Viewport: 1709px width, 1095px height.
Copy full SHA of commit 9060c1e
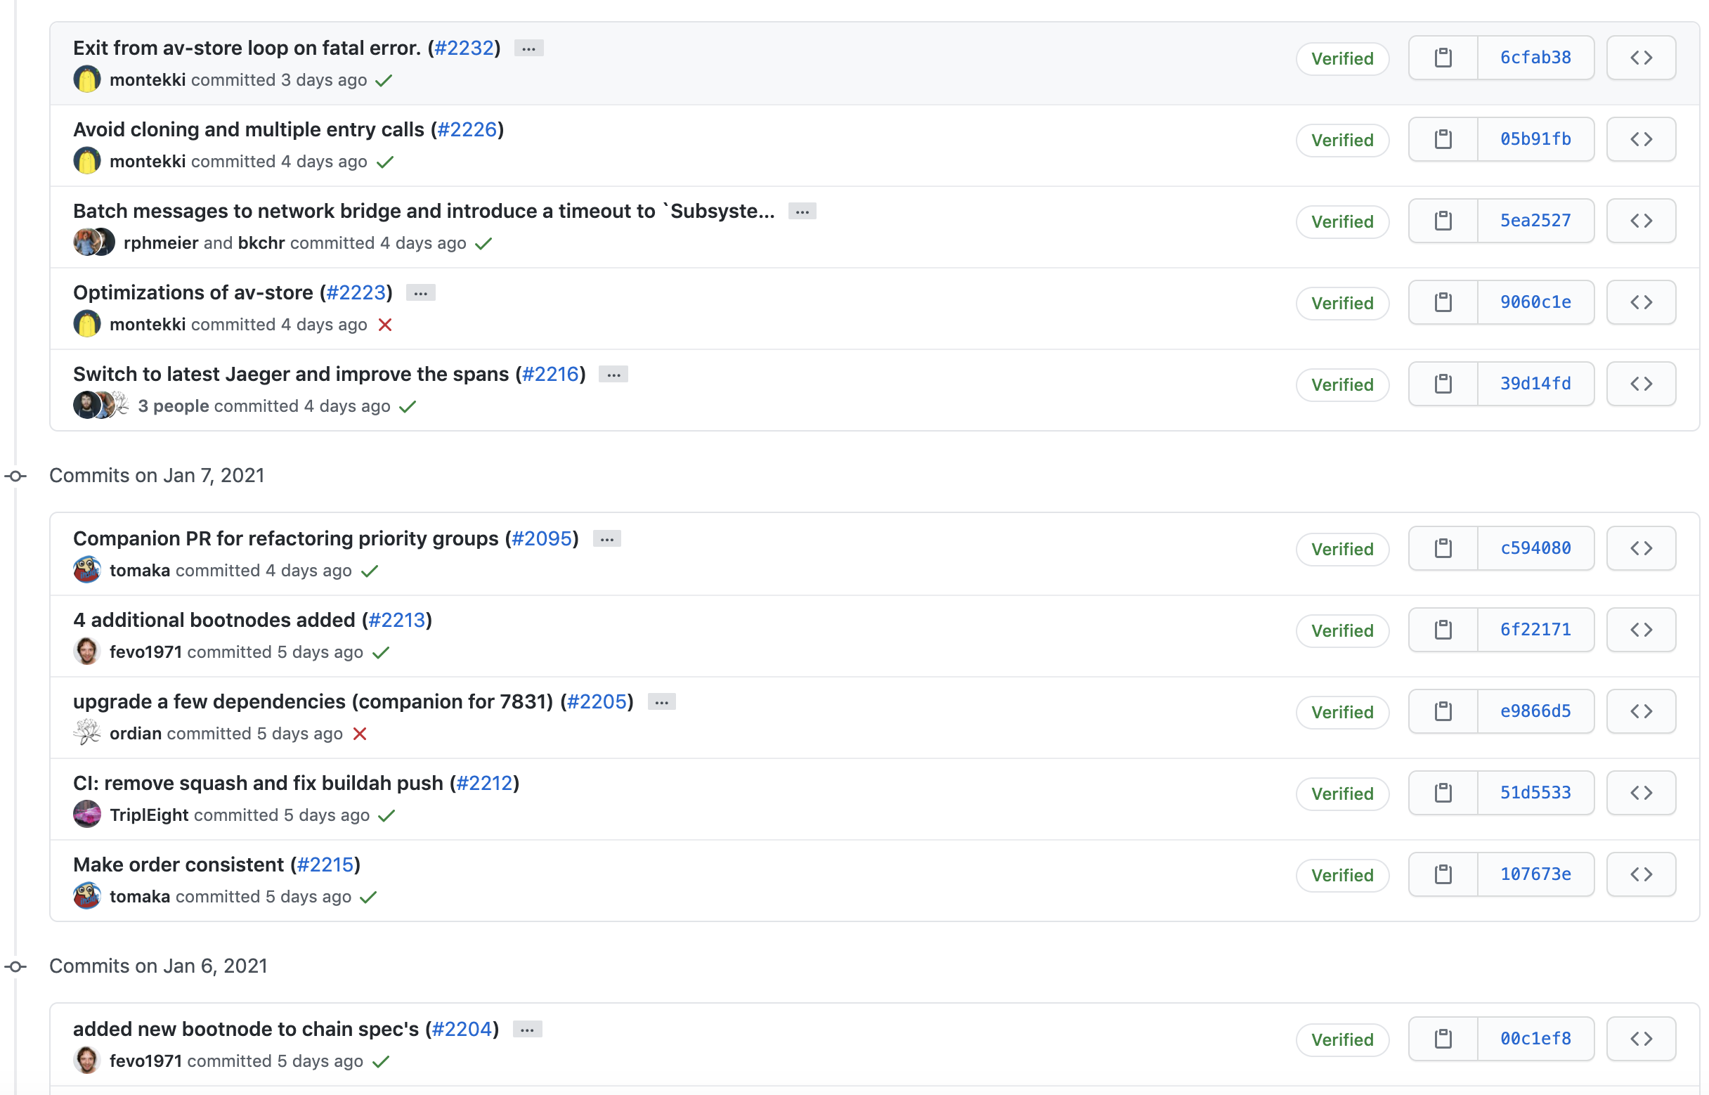coord(1443,302)
